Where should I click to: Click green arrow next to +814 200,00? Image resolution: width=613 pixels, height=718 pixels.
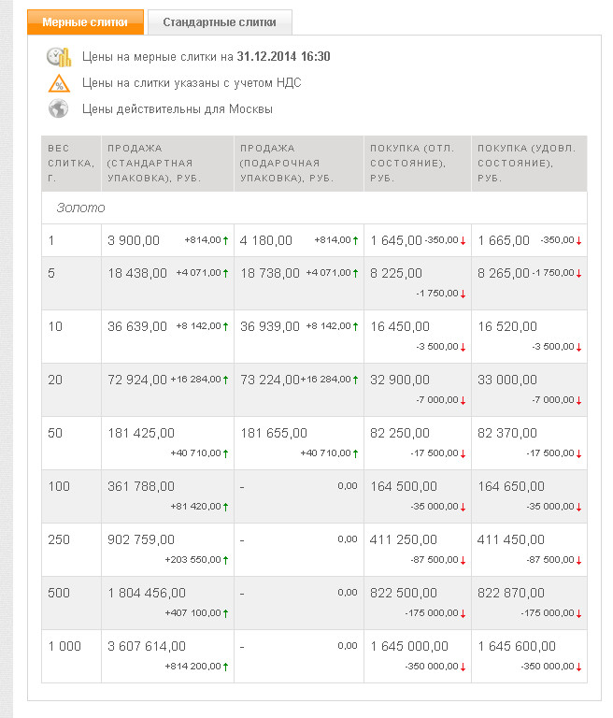coord(225,667)
